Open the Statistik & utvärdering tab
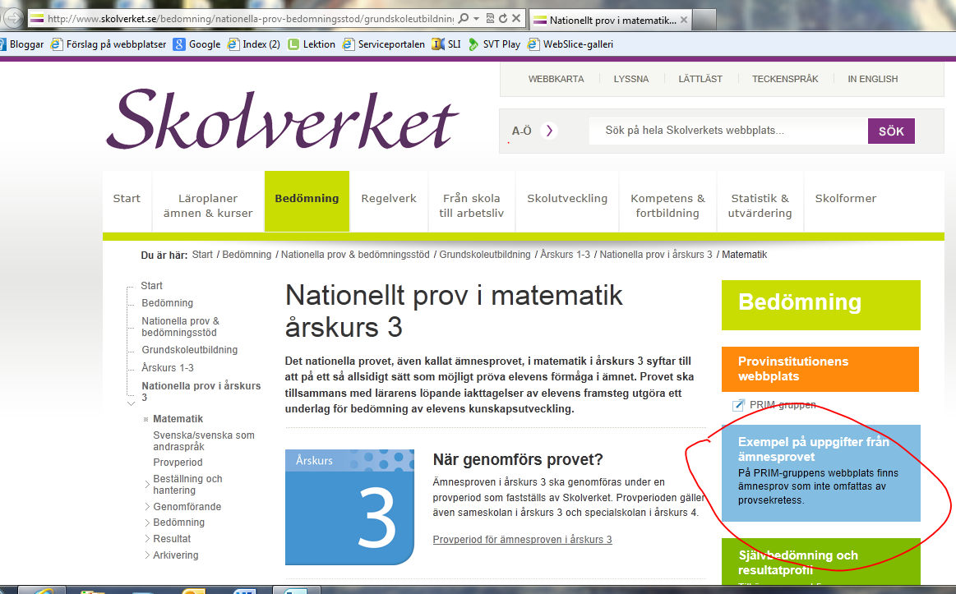The width and height of the screenshot is (956, 594). (x=760, y=201)
